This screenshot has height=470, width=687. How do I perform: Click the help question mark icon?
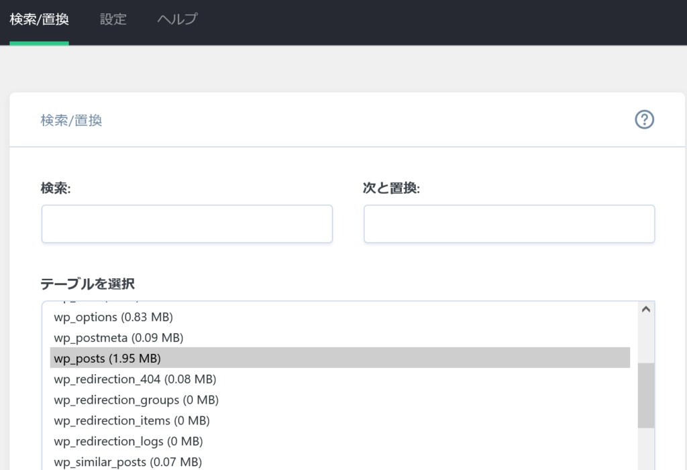tap(644, 119)
